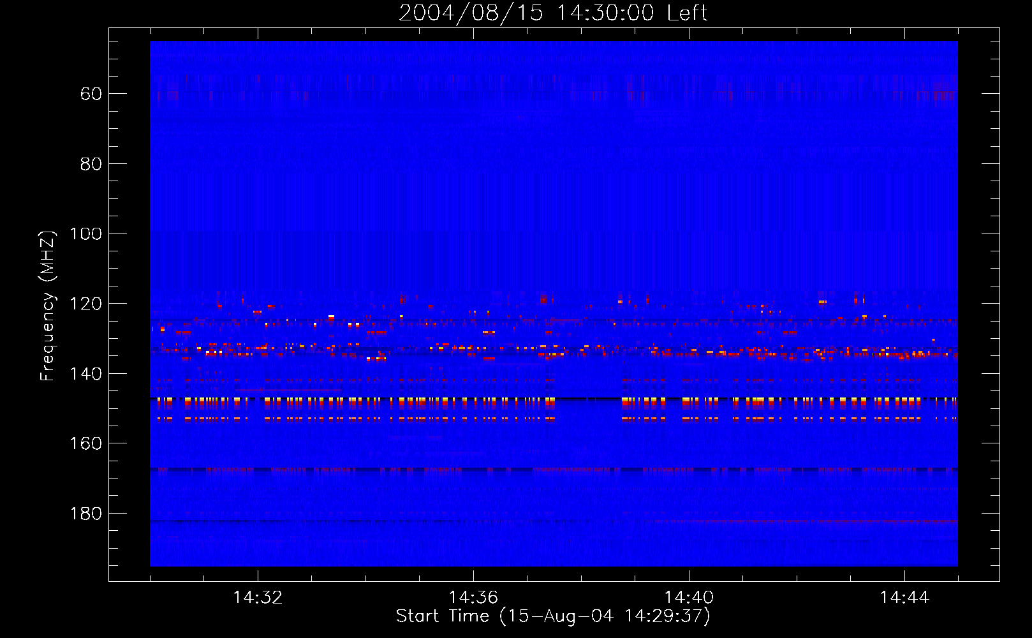The height and width of the screenshot is (638, 1032).
Task: Select the 100 frequency tick label
Action: pos(85,234)
